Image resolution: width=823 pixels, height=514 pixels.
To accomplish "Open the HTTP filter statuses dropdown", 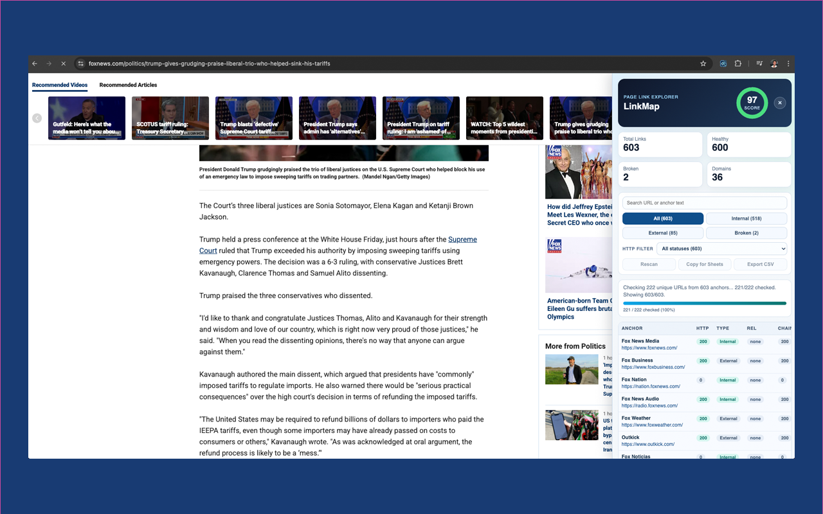I will click(x=723, y=249).
